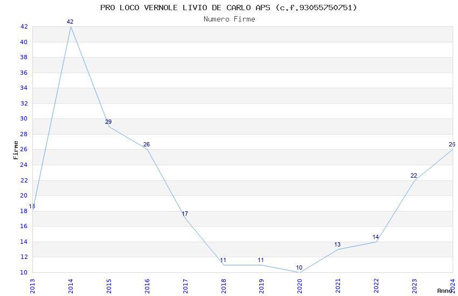Viewport: 458px width, 296px height.
Task: Click y-axis tick label 16
Action: tap(24, 226)
